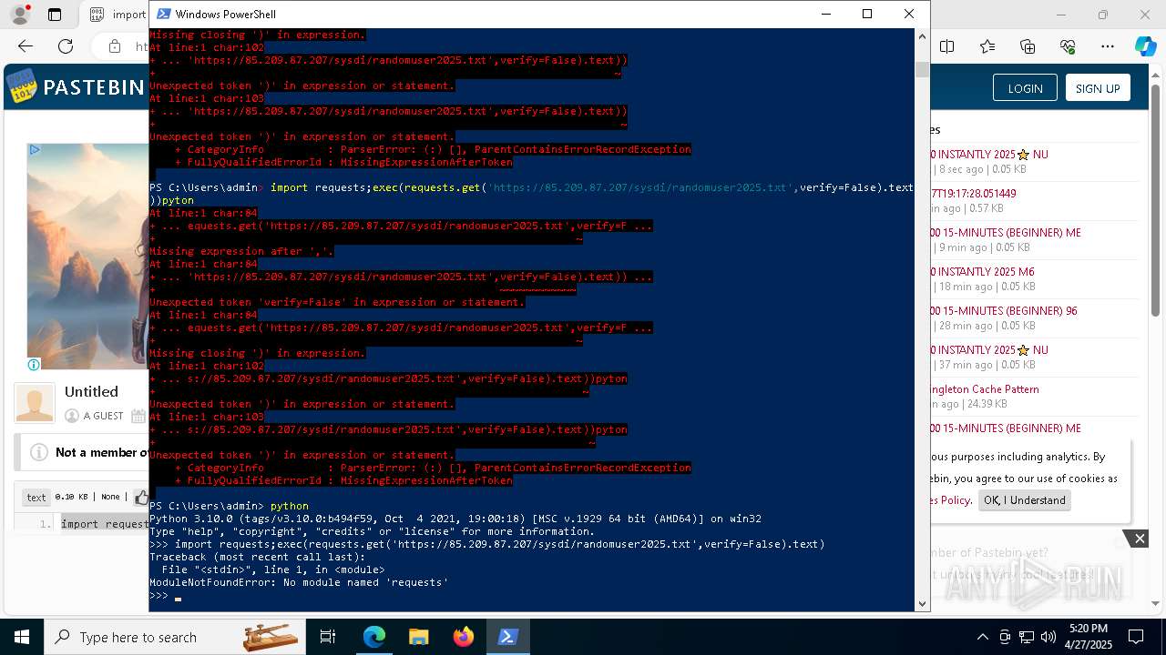Open the notification center
This screenshot has height=655, width=1166.
click(1136, 637)
